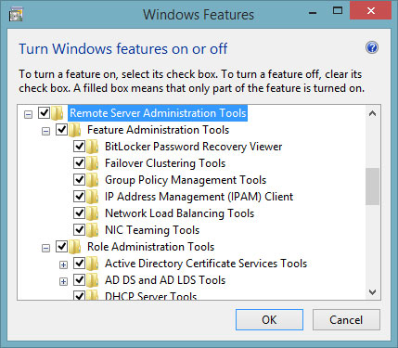Screen dimensions: 398x348
Task: Collapse Remote Server Administration Tools node
Action: point(28,115)
